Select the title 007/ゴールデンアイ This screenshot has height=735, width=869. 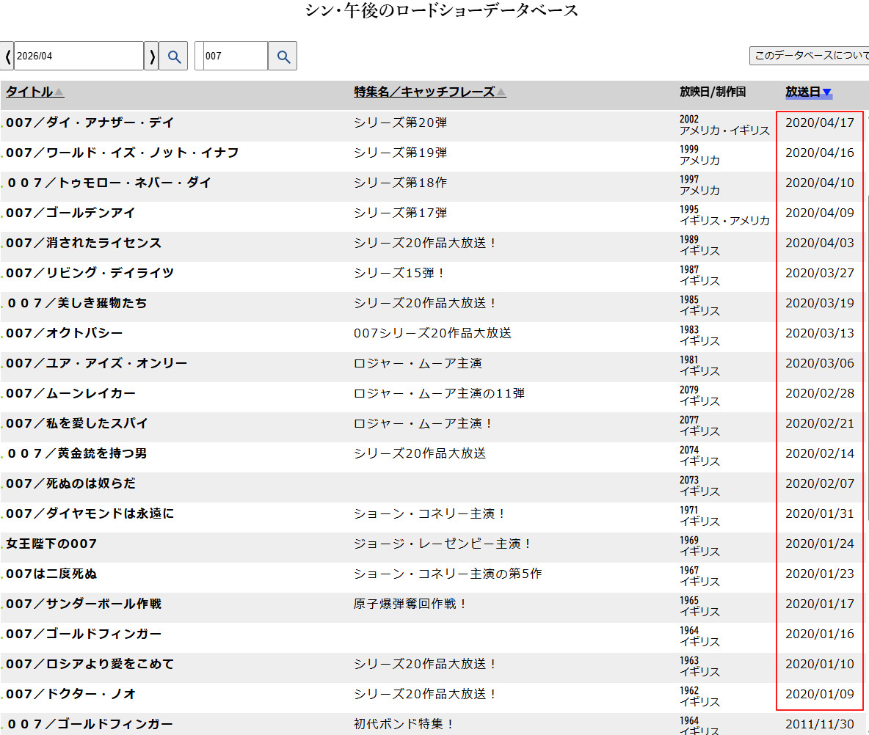71,213
